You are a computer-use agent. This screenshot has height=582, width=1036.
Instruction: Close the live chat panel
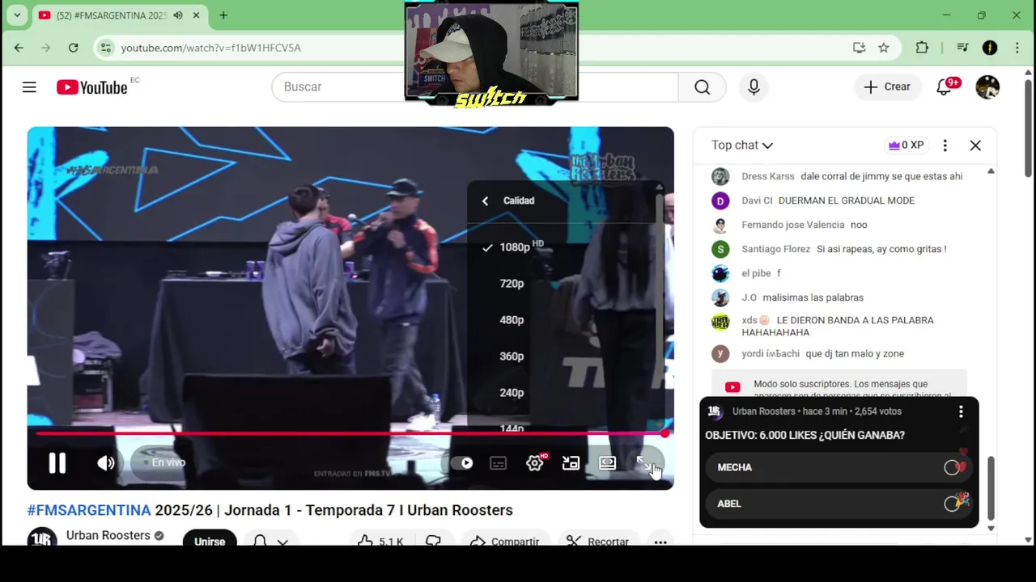(975, 145)
